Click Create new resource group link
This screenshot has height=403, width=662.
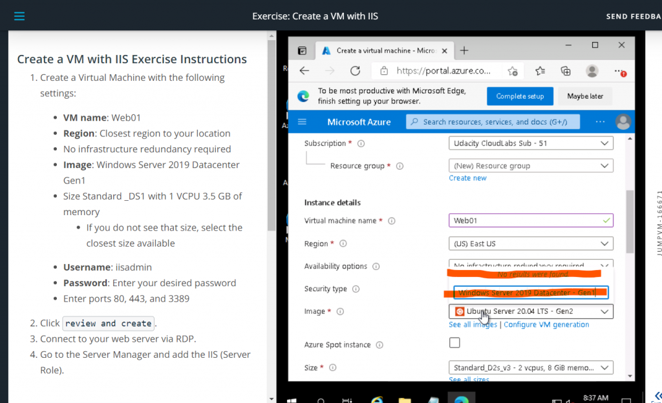[467, 178]
